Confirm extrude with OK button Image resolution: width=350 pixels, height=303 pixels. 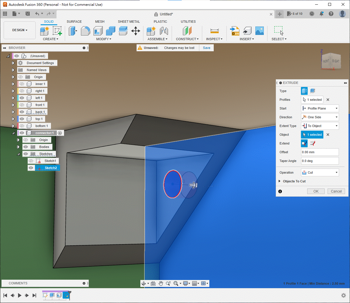[316, 191]
